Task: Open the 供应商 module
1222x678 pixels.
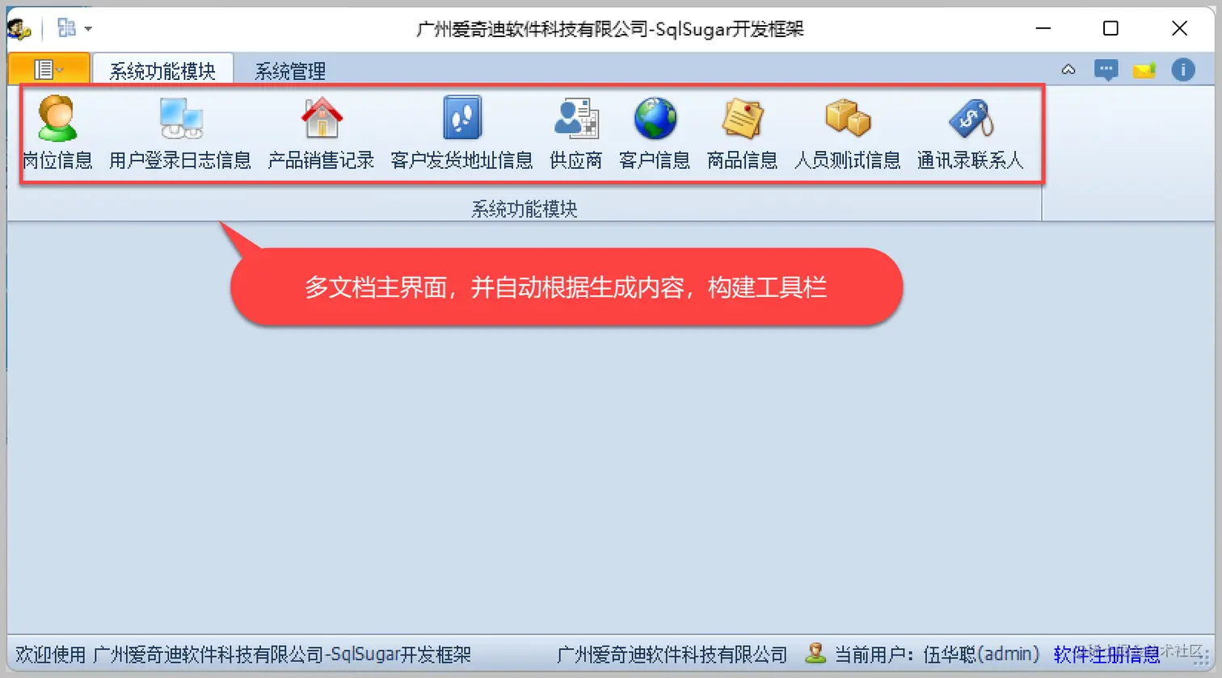Action: 575,133
